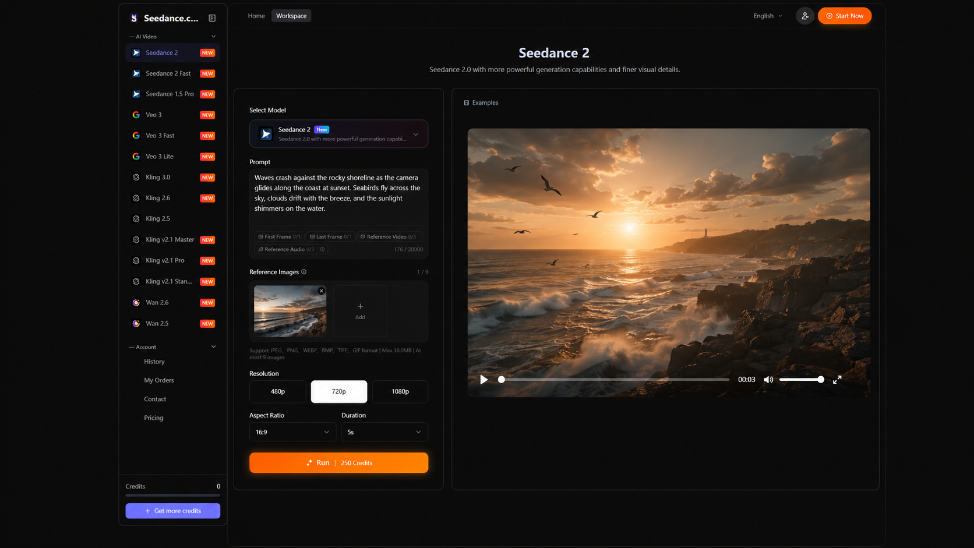Viewport: 974px width, 548px height.
Task: Click the Examples panel icon
Action: pyautogui.click(x=466, y=102)
